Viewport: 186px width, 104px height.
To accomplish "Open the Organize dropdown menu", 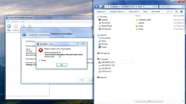I will point(101,12).
